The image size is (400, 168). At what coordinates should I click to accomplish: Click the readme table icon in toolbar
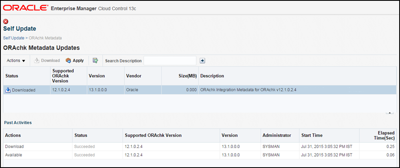95,61
